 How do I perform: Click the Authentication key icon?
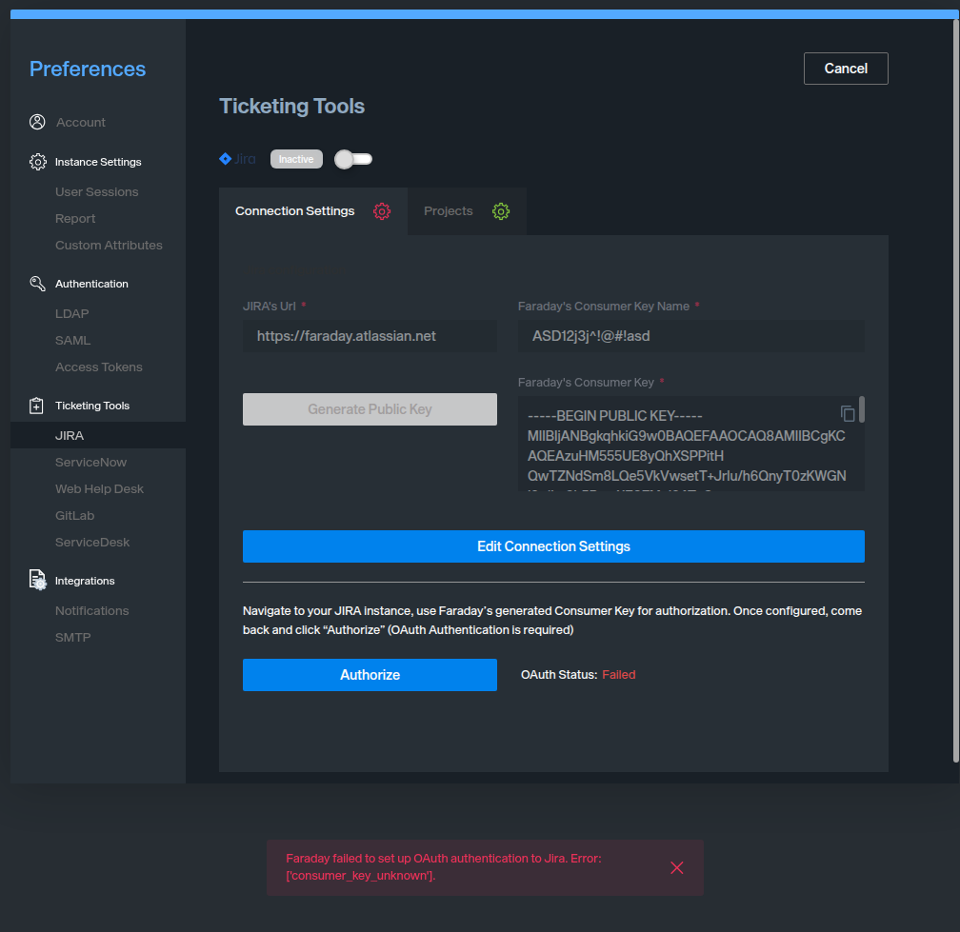37,284
